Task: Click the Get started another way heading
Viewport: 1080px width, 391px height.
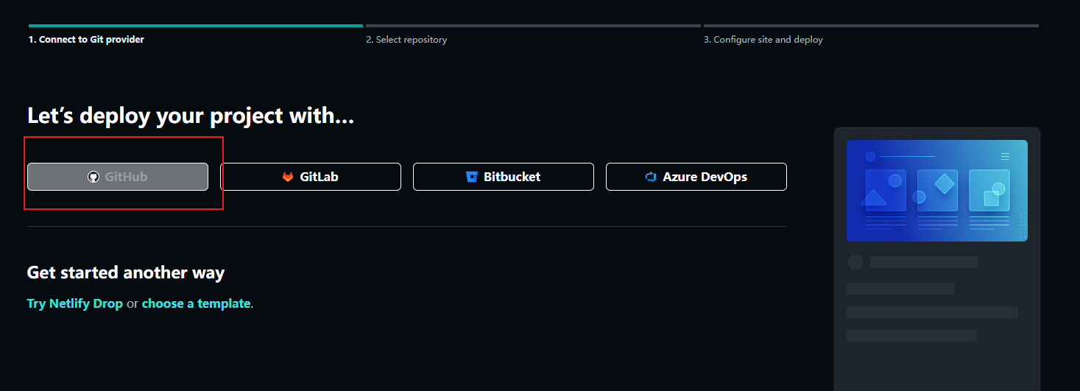Action: click(x=126, y=272)
